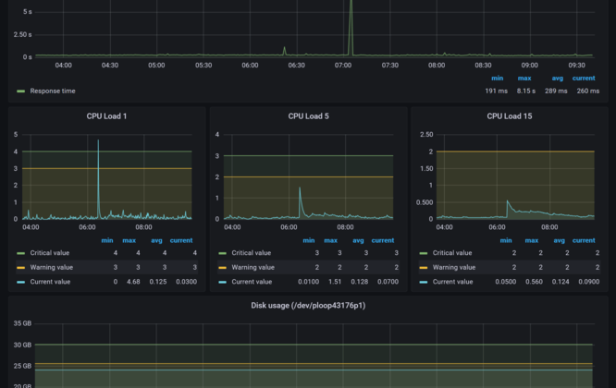Screen dimensions: 616x388
Task: Toggle Current value series in CPU Load 15
Action: (x=455, y=281)
